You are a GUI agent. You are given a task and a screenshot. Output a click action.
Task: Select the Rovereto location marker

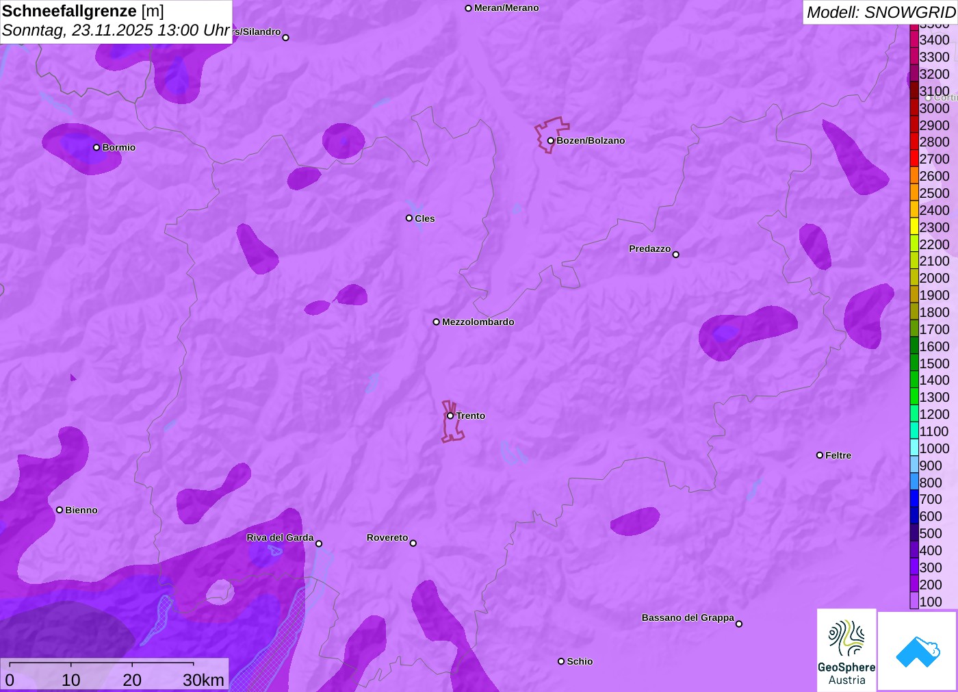[413, 543]
